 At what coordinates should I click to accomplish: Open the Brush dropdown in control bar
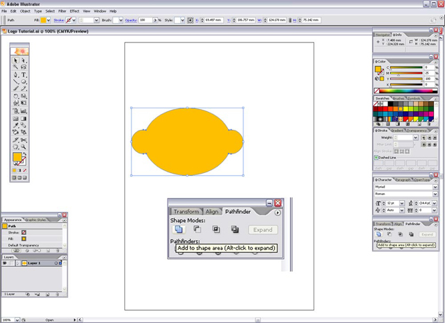121,20
